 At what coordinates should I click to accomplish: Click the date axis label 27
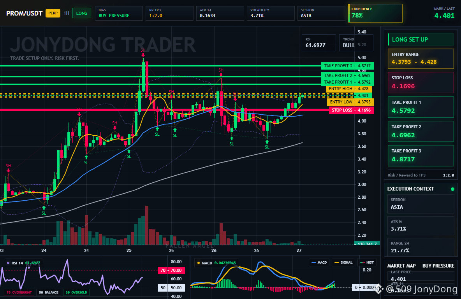click(x=299, y=250)
